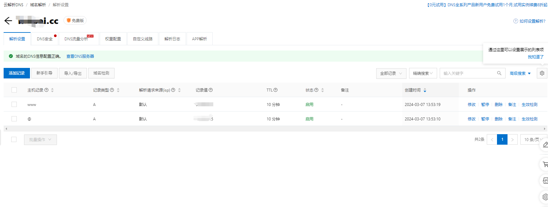Open the floating shopping cart icon
The image size is (548, 207).
(x=545, y=164)
